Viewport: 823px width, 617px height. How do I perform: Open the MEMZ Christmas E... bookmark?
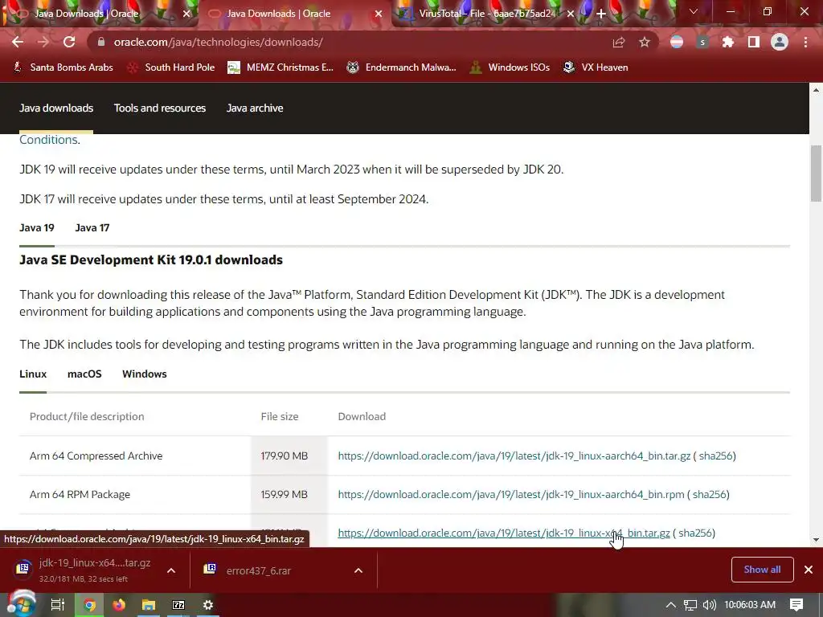point(280,67)
